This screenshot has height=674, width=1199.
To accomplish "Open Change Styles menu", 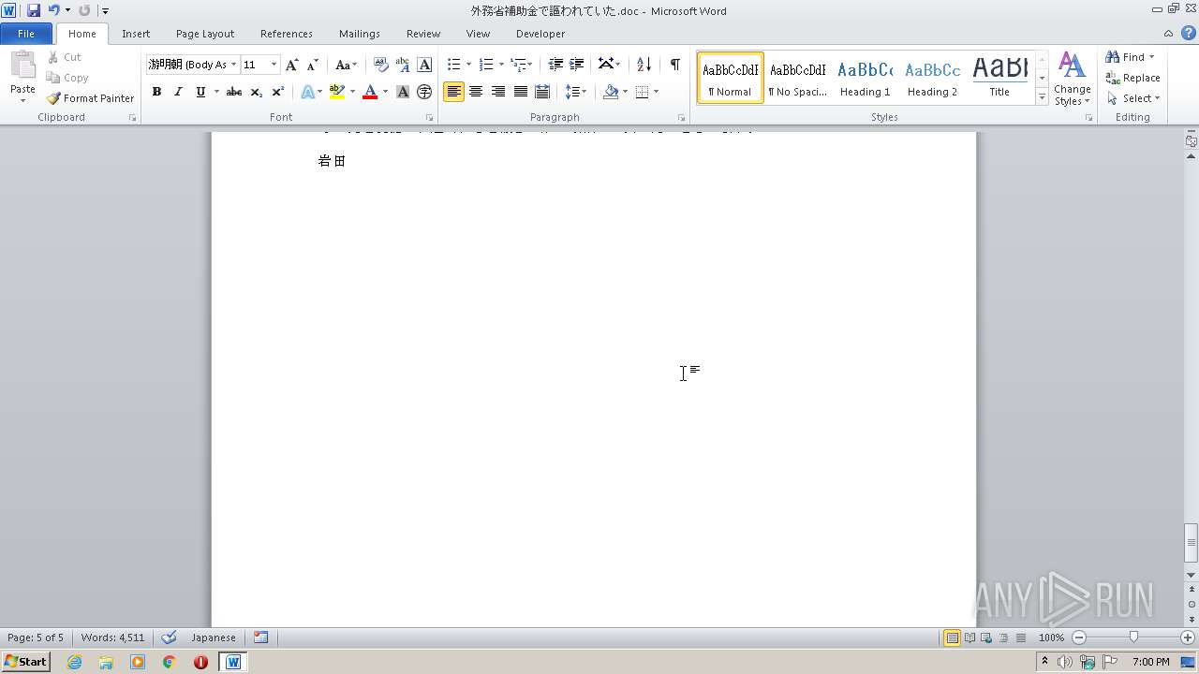I will (x=1072, y=80).
